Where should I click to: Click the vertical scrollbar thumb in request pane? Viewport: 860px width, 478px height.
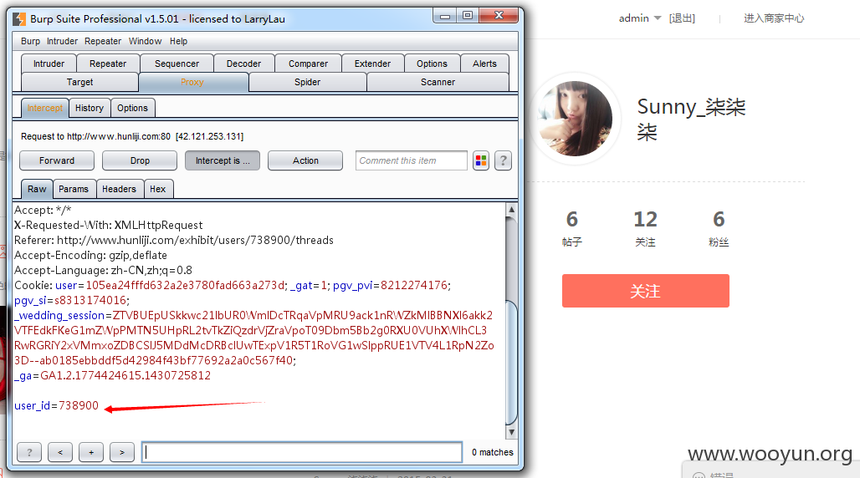511,362
